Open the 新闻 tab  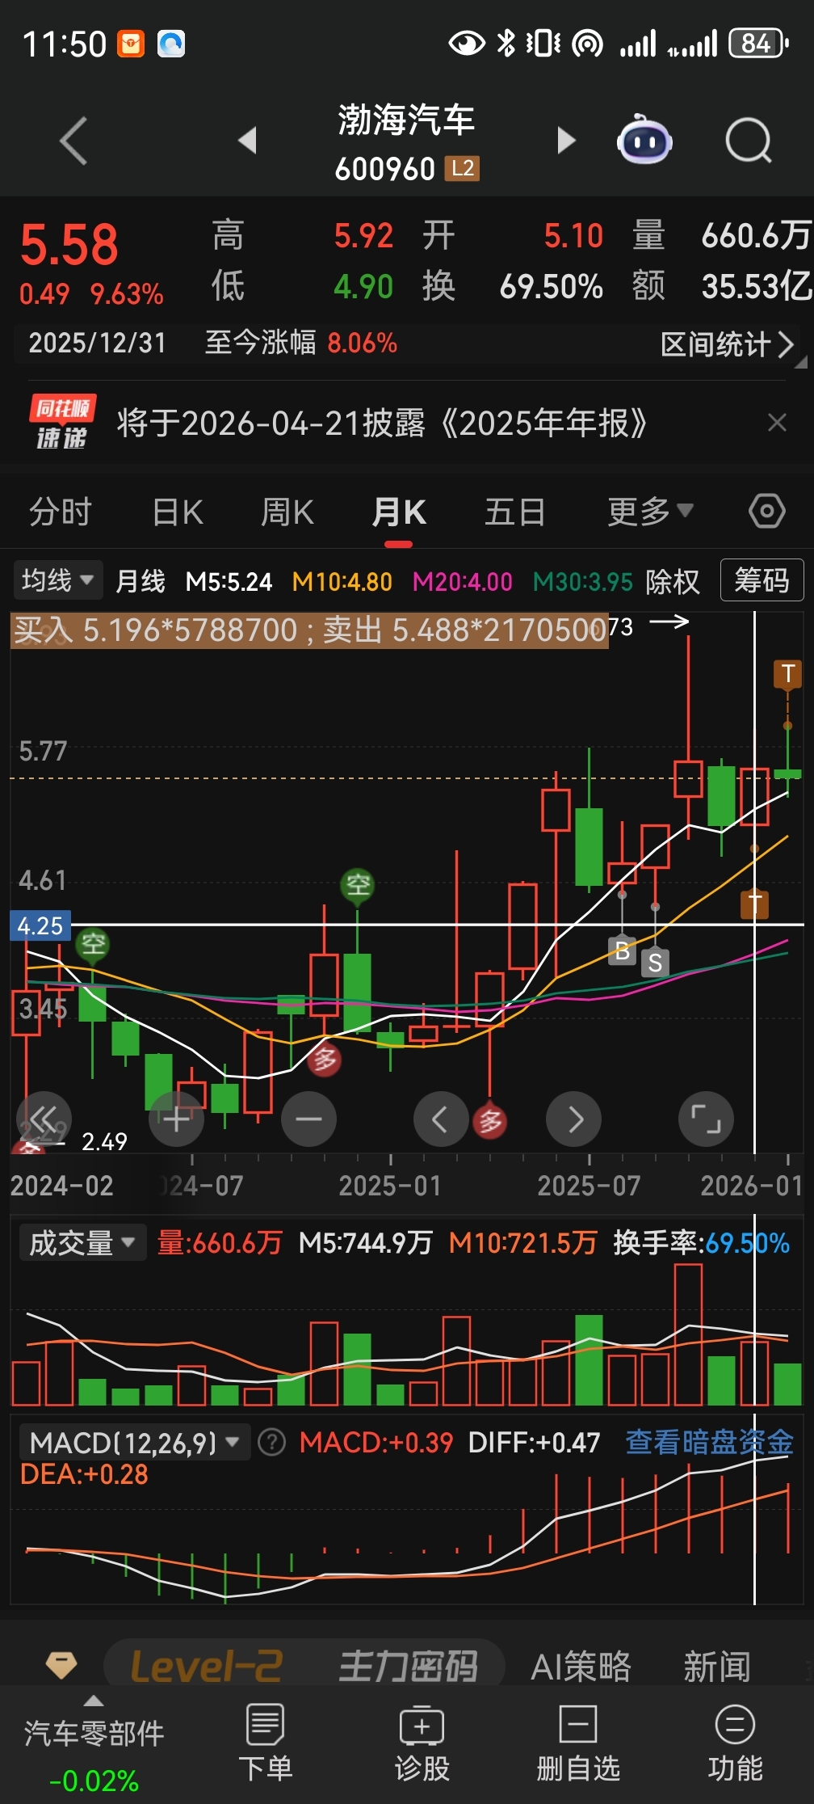click(x=717, y=1667)
